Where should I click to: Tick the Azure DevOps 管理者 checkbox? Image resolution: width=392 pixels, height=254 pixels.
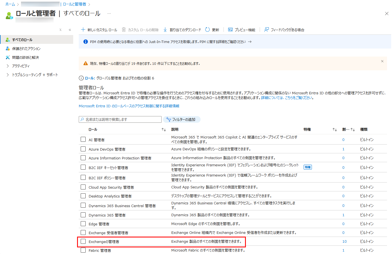83,149
